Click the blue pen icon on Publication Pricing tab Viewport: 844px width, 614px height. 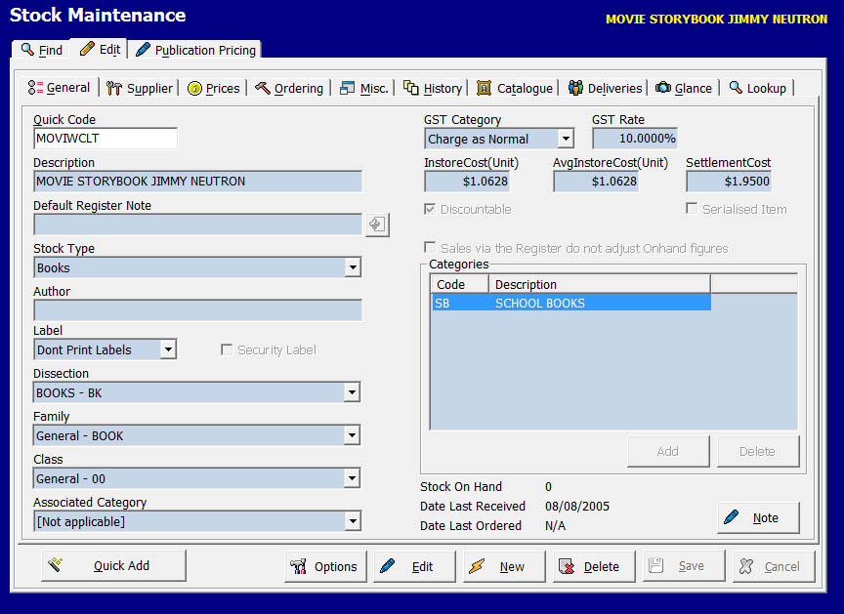point(144,50)
